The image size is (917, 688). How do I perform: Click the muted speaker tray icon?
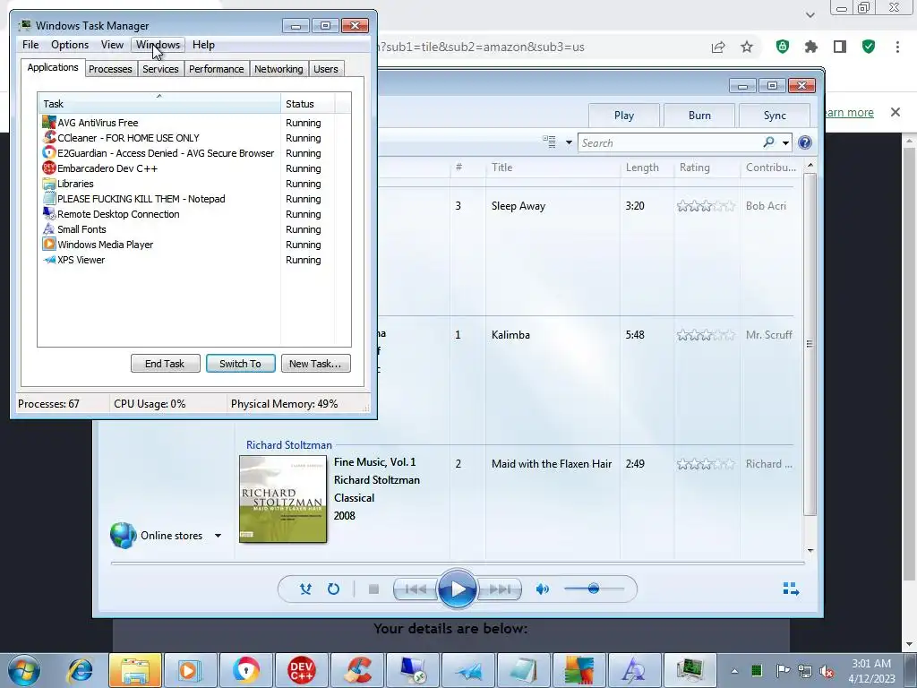(x=827, y=671)
